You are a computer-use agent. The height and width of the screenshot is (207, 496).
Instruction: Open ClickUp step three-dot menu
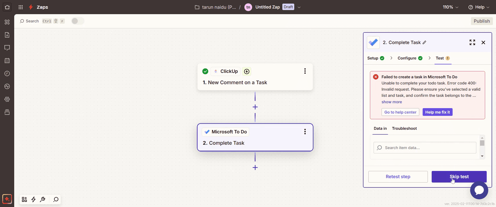[x=305, y=71]
